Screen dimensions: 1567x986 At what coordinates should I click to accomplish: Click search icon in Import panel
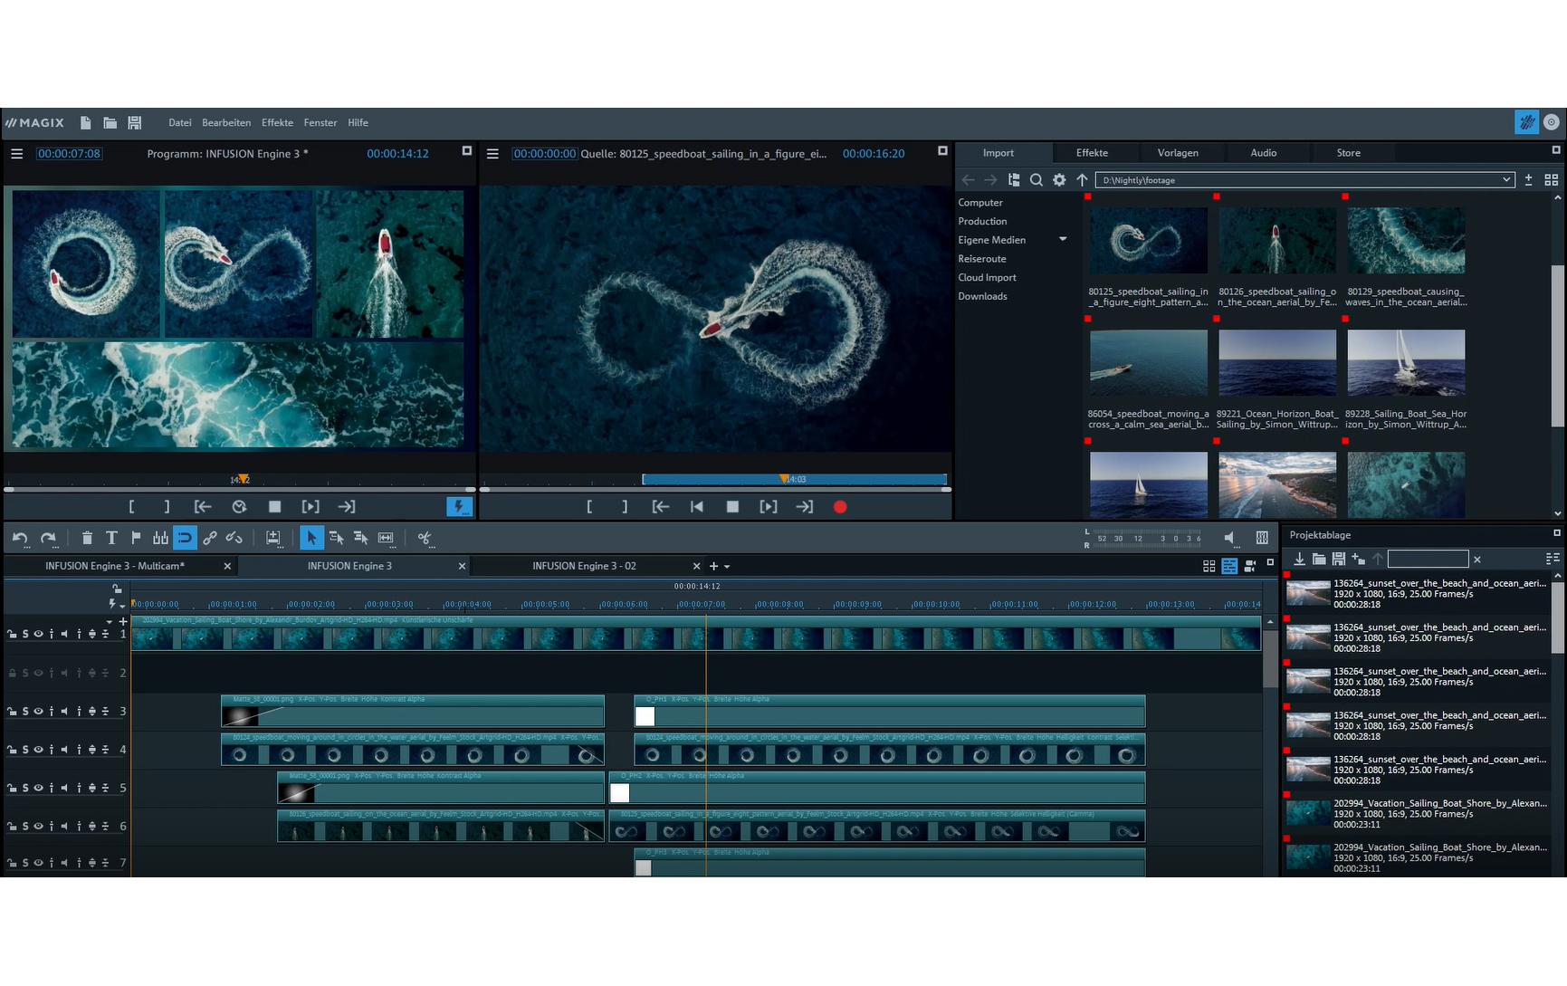[1036, 180]
